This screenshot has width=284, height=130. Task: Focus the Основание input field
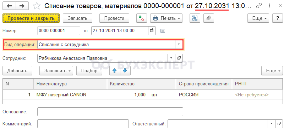click(x=110, y=112)
